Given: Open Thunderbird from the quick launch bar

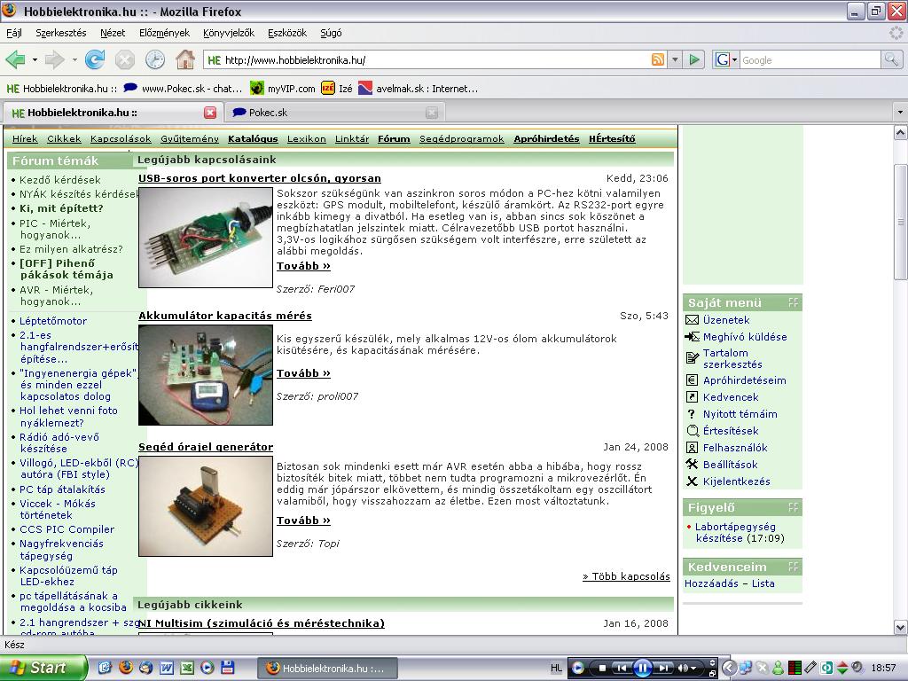Looking at the screenshot, I should (146, 668).
